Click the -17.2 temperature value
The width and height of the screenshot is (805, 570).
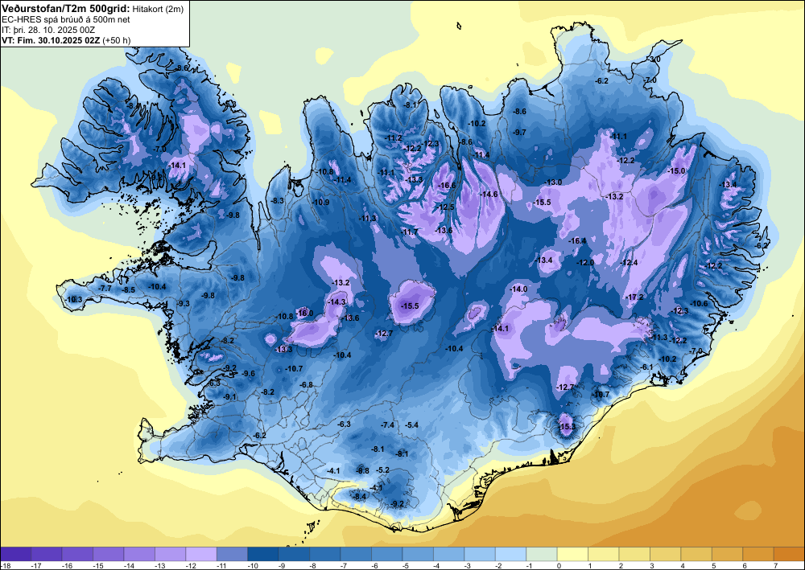tap(635, 297)
